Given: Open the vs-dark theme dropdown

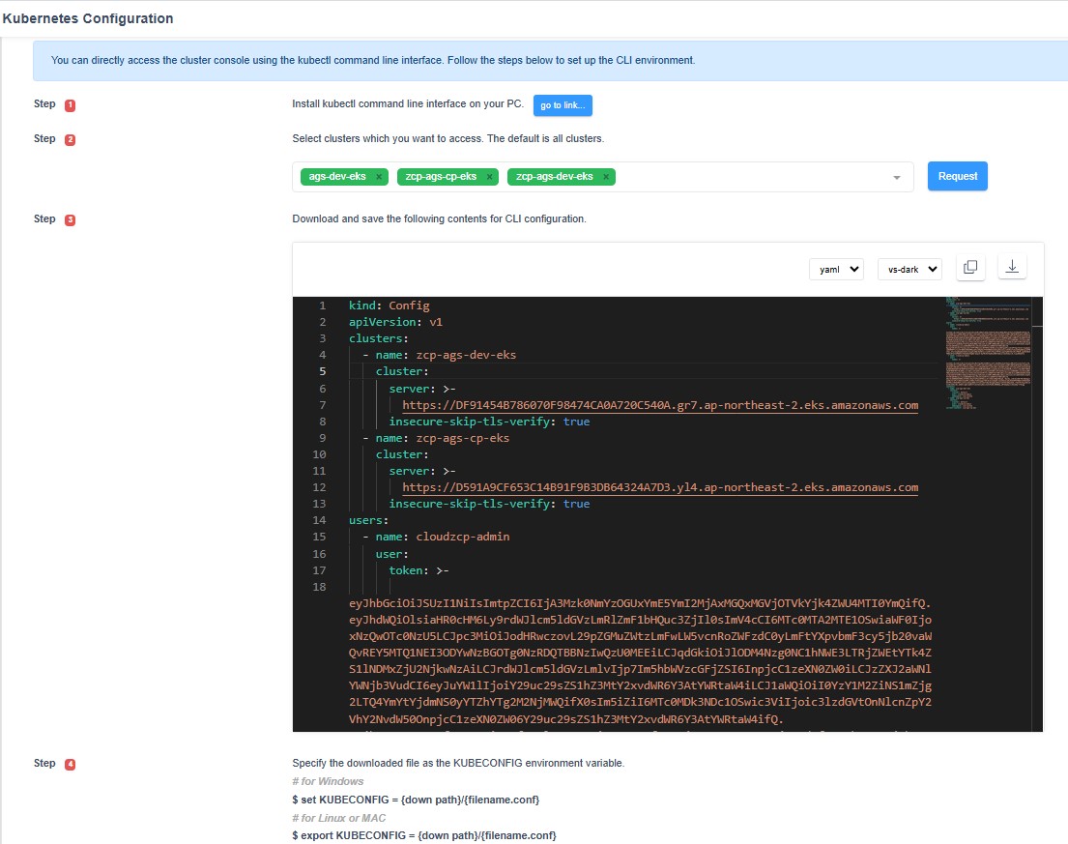Looking at the screenshot, I should (x=910, y=269).
